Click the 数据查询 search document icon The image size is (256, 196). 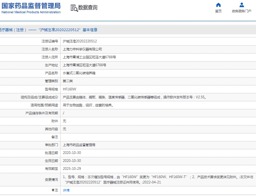click(x=74, y=8)
